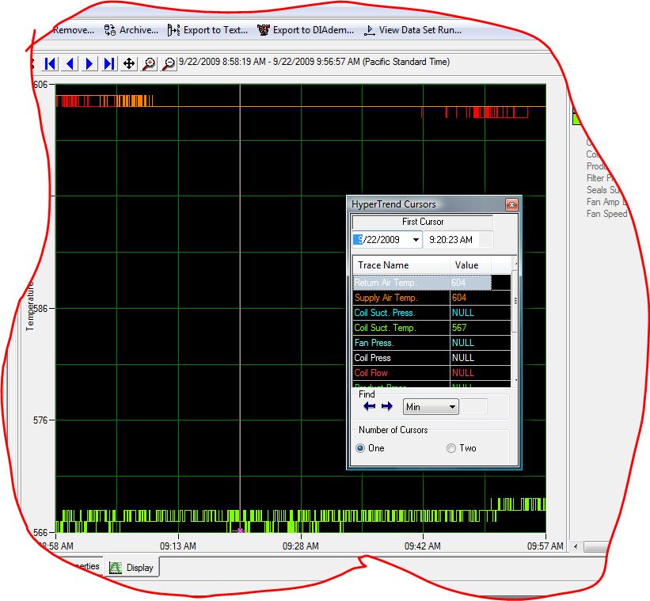650x601 pixels.
Task: Click the trace list vertical scrollbar
Action: click(x=515, y=322)
